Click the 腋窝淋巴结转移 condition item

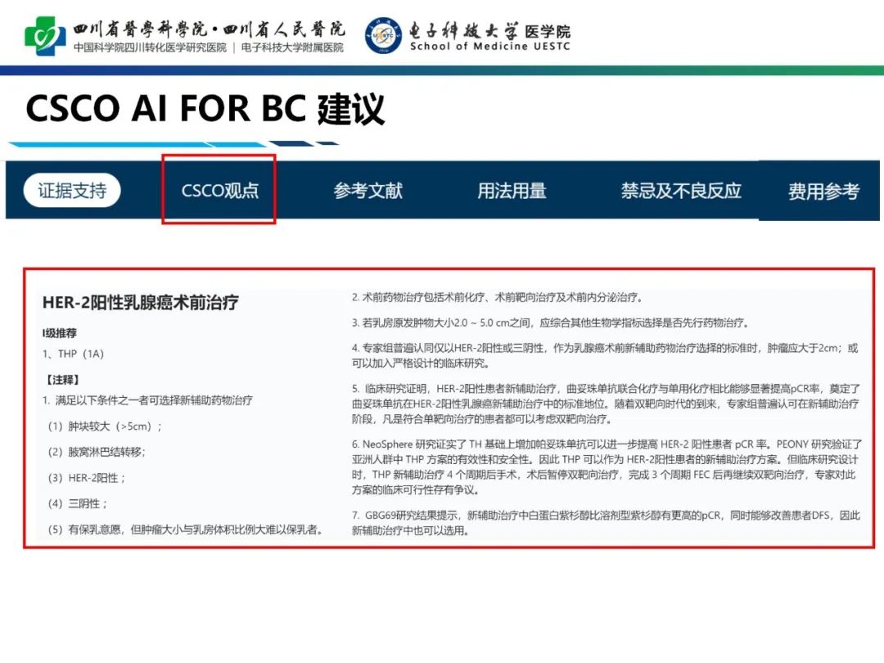click(x=96, y=451)
